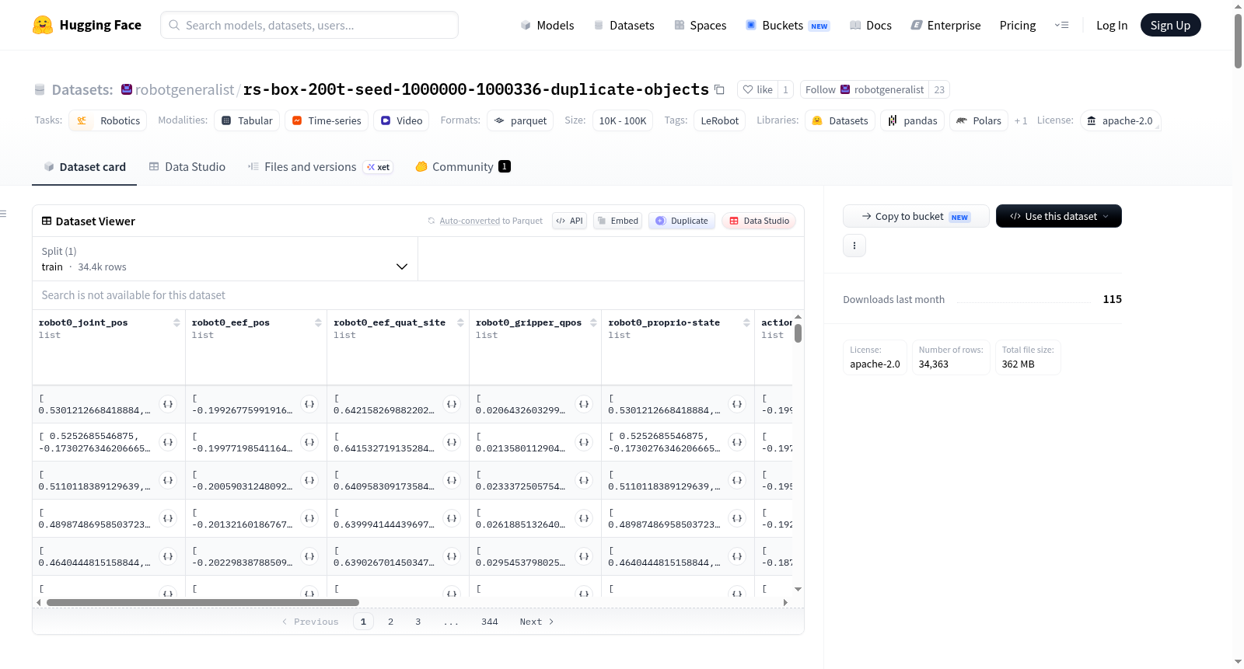Sort the robot0_joint_pos column
This screenshot has width=1244, height=669.
[176, 322]
